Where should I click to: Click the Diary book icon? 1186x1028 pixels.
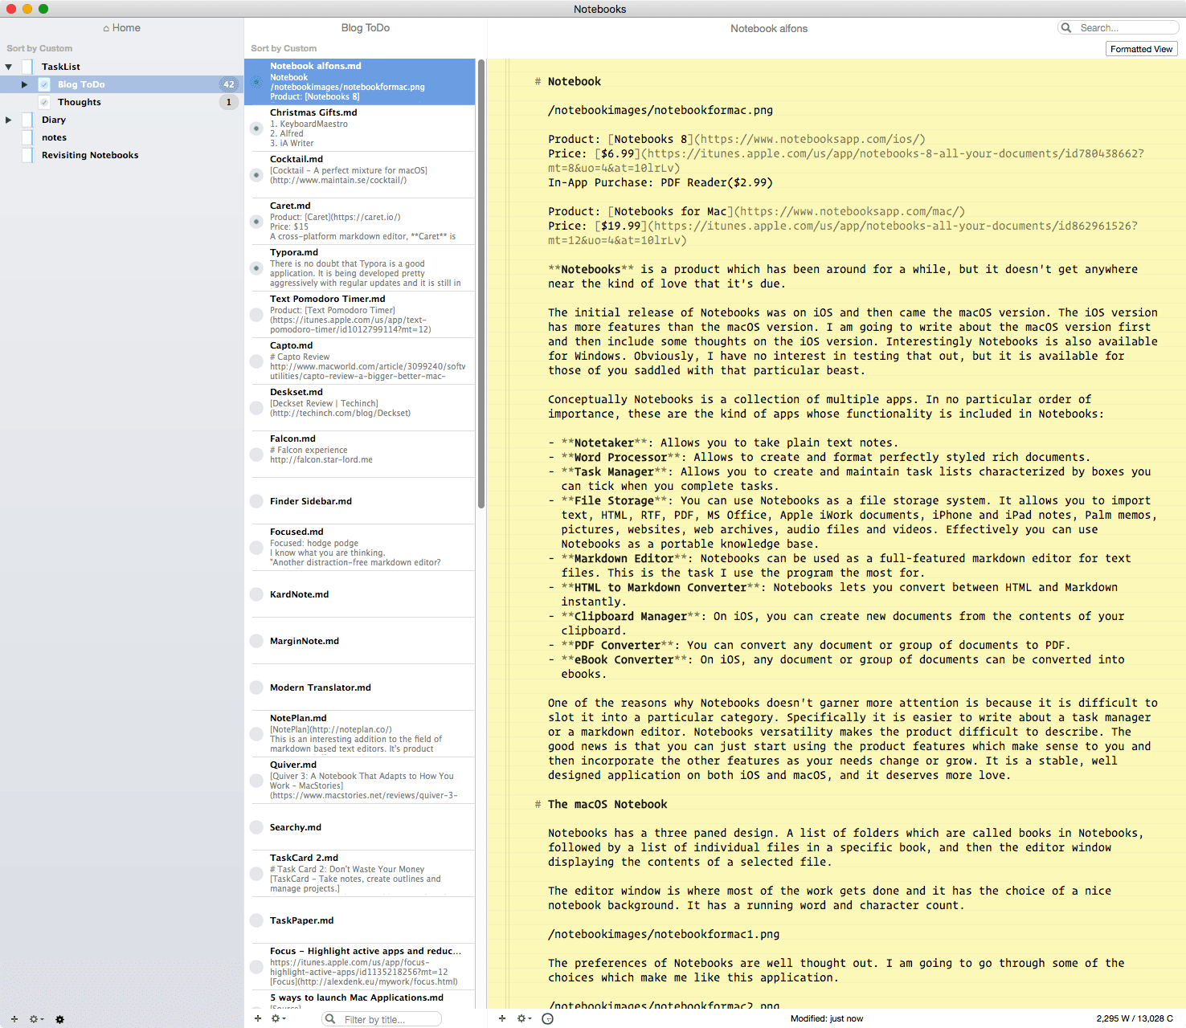tap(28, 120)
